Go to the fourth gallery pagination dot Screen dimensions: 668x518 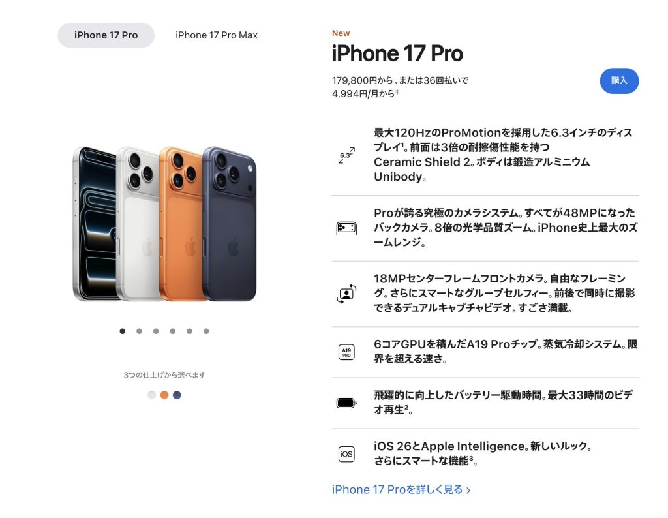(172, 331)
